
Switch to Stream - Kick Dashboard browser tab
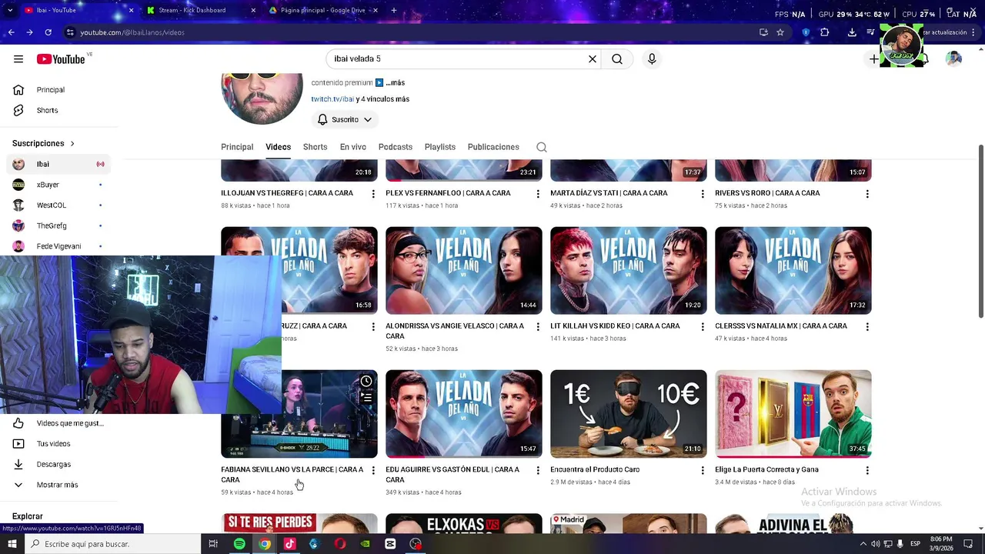[201, 11]
